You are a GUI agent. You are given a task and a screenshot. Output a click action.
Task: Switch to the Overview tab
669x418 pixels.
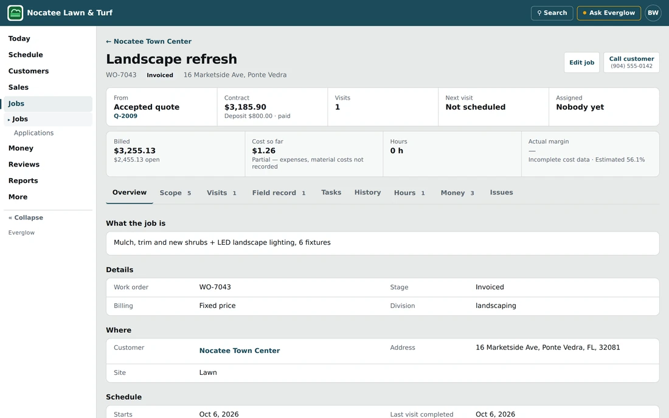click(130, 193)
